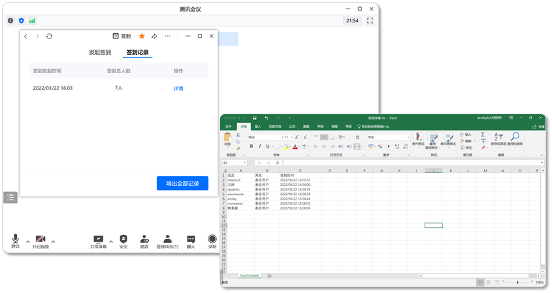Screen dimensions: 552x293
Task: Open the three-dot more menu in 签到 window
Action: click(x=167, y=37)
